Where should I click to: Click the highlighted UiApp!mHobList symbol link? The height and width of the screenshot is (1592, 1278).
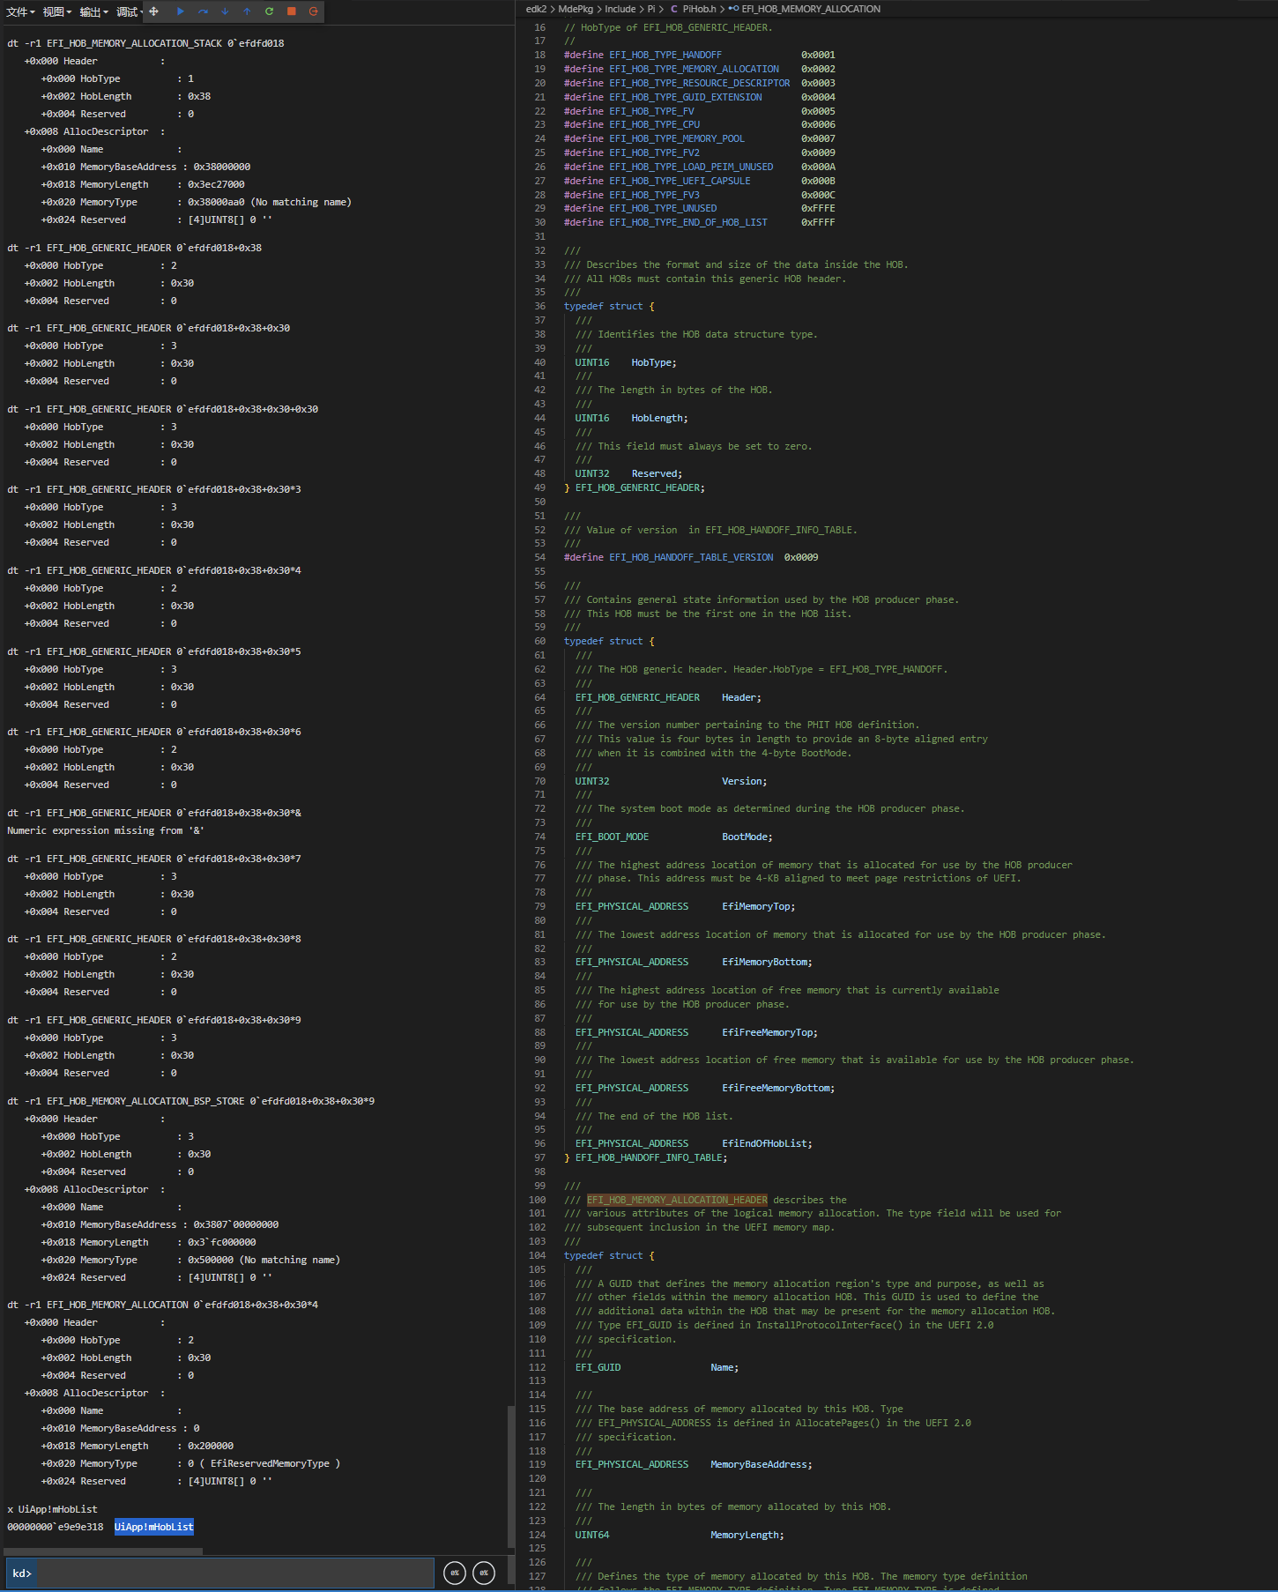click(153, 1527)
